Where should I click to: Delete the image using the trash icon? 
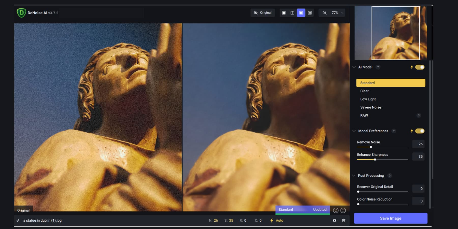[x=343, y=220]
